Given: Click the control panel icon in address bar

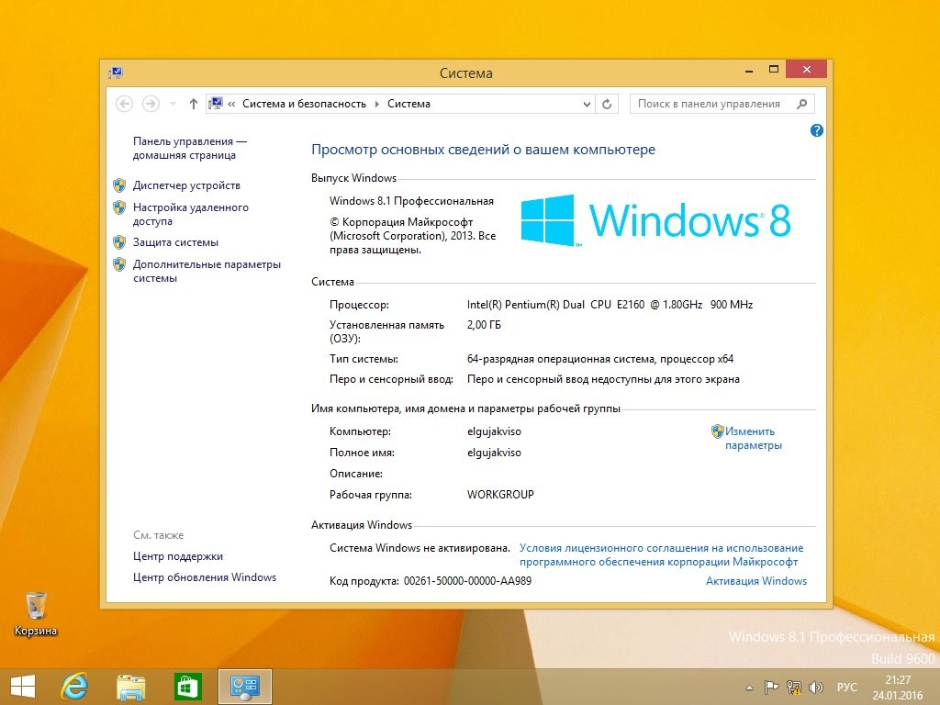Looking at the screenshot, I should point(215,104).
